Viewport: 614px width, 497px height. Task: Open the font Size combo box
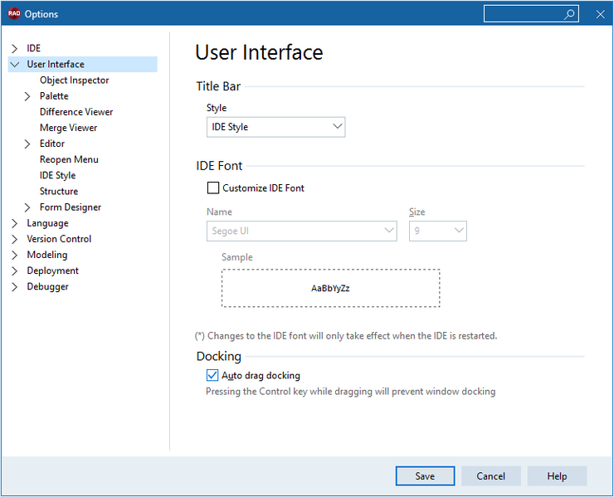[438, 231]
